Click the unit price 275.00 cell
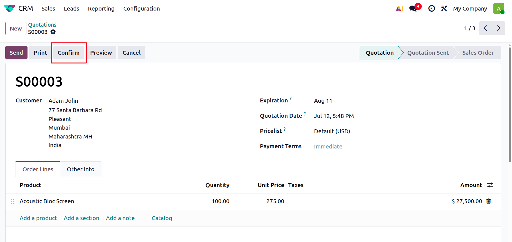Image resolution: width=512 pixels, height=242 pixels. click(x=275, y=201)
